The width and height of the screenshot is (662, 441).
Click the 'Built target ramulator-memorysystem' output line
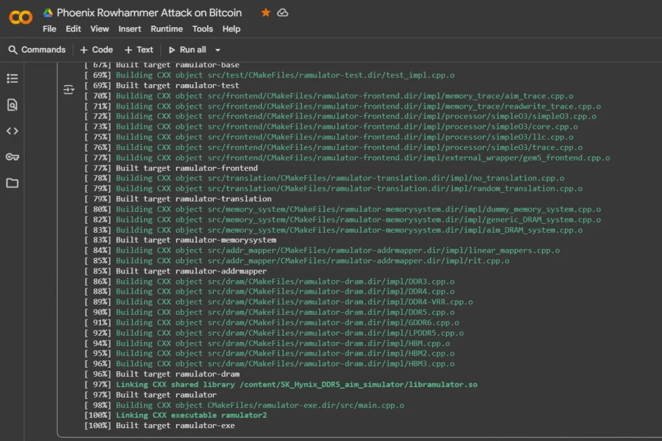[x=180, y=240]
